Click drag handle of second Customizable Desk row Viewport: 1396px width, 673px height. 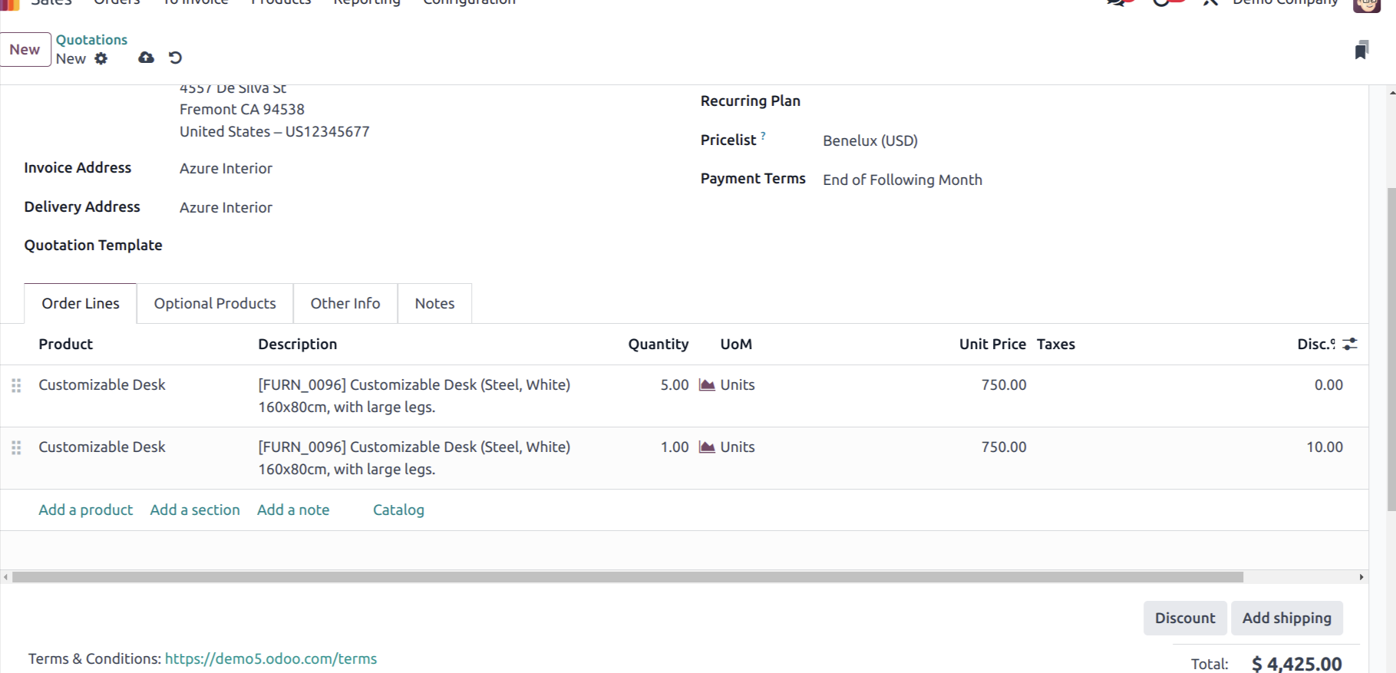pos(16,448)
